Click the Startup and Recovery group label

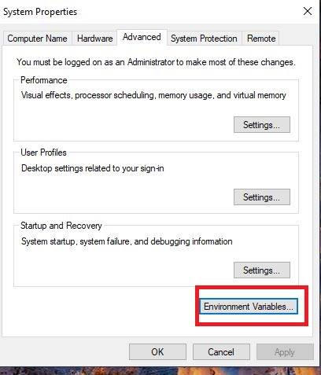pyautogui.click(x=61, y=226)
